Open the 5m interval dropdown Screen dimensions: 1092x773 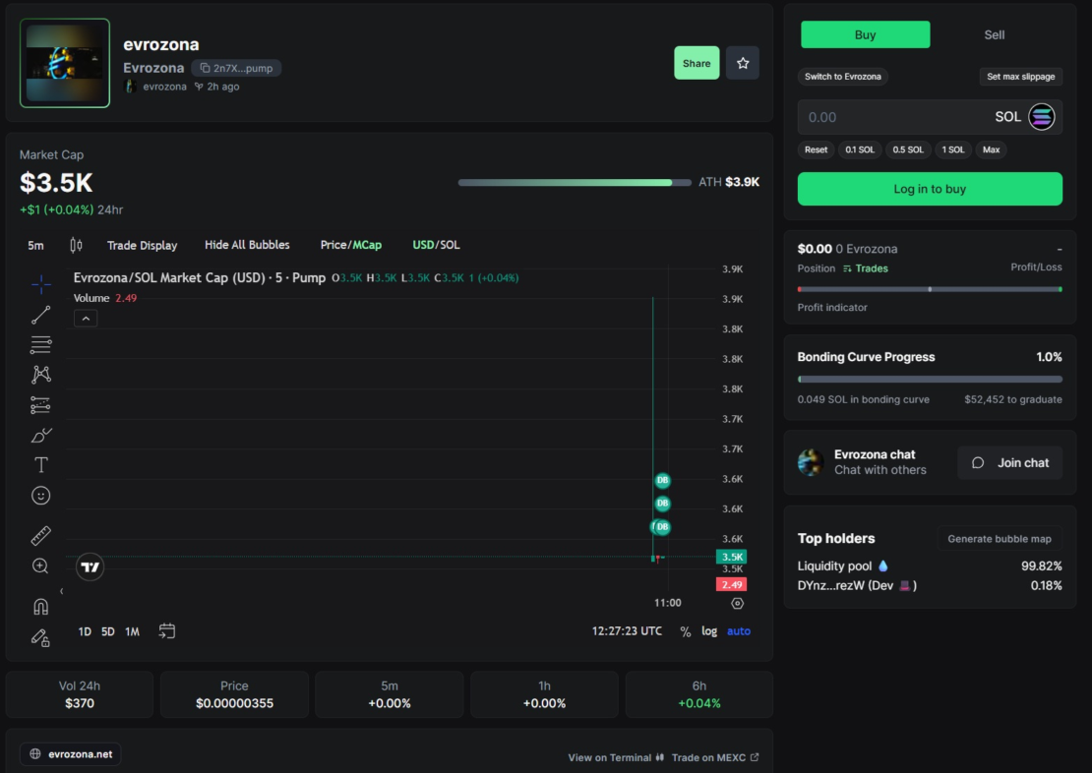point(35,245)
